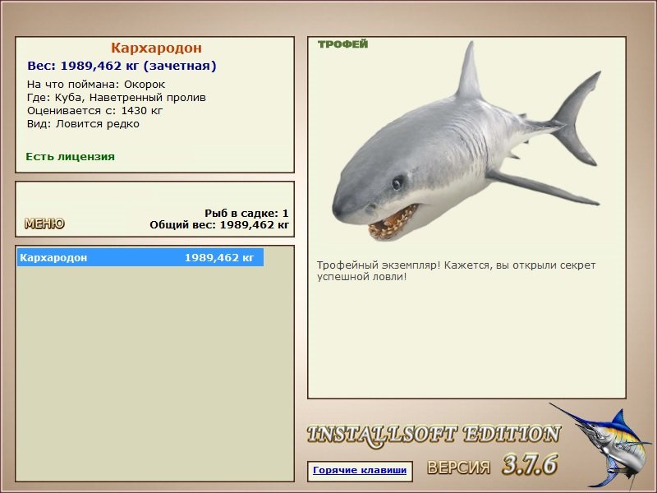This screenshot has width=657, height=493.
Task: Click the Где: Куба, Наветренный пролив line
Action: point(117,98)
